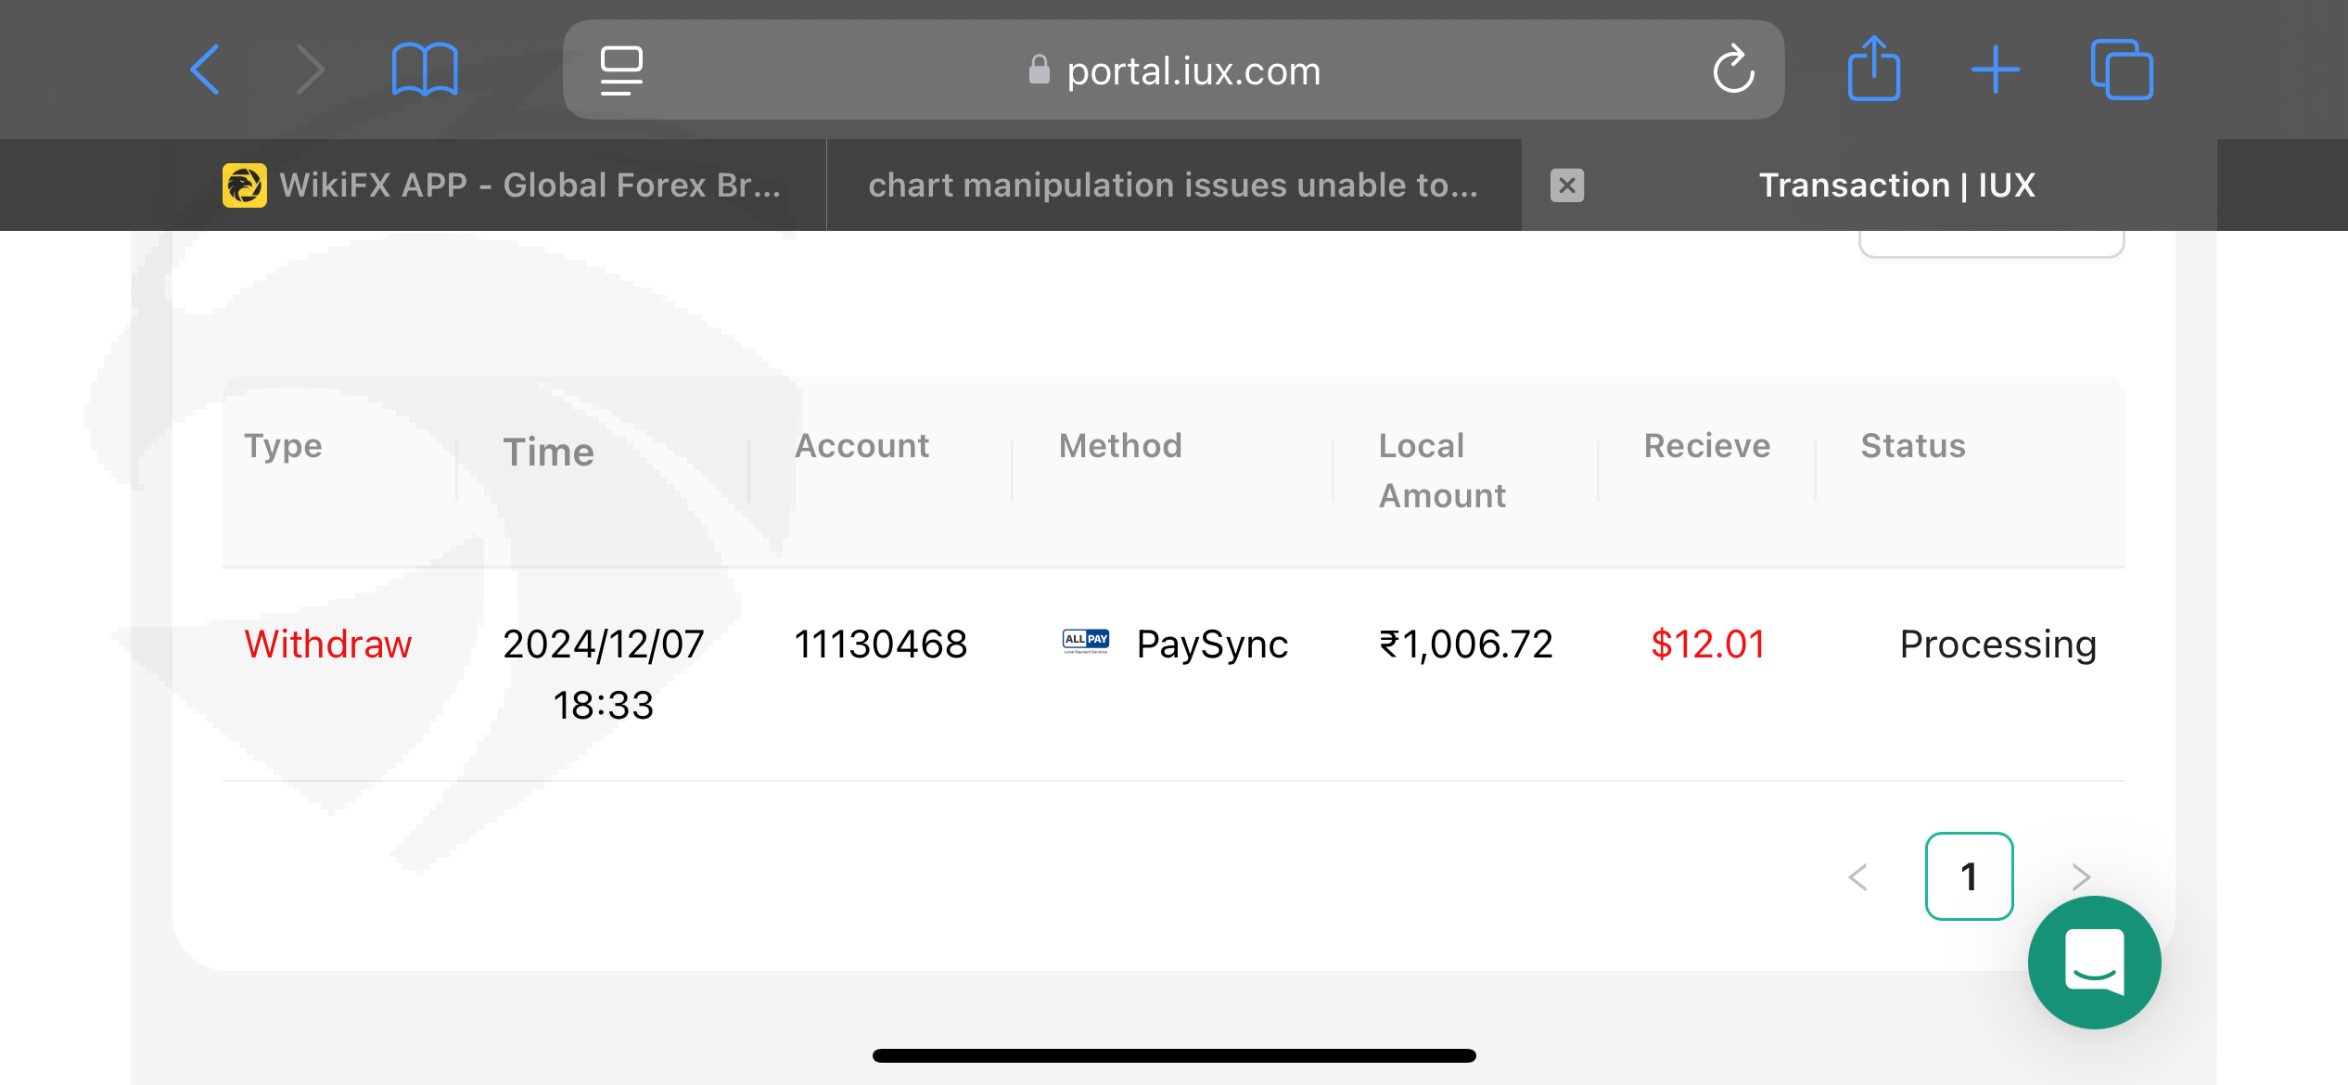Screen dimensions: 2348x1085
Task: Switch to chart manipulation issues tab
Action: coord(1173,185)
